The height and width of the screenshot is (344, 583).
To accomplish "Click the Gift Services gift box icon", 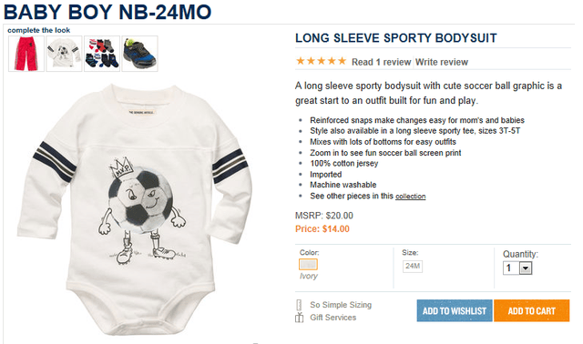I will pyautogui.click(x=299, y=318).
